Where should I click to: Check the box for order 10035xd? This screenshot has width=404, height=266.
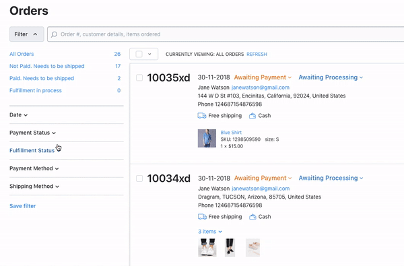tap(139, 77)
